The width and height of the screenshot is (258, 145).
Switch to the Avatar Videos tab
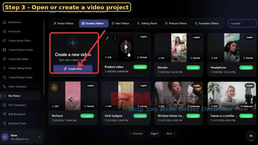coord(63,23)
